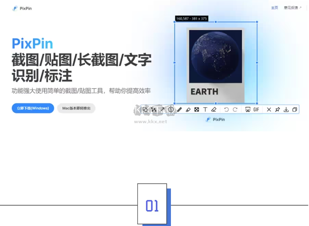This screenshot has height=226, width=309.
Task: Click the redo arrow icon
Action: [x=235, y=109]
